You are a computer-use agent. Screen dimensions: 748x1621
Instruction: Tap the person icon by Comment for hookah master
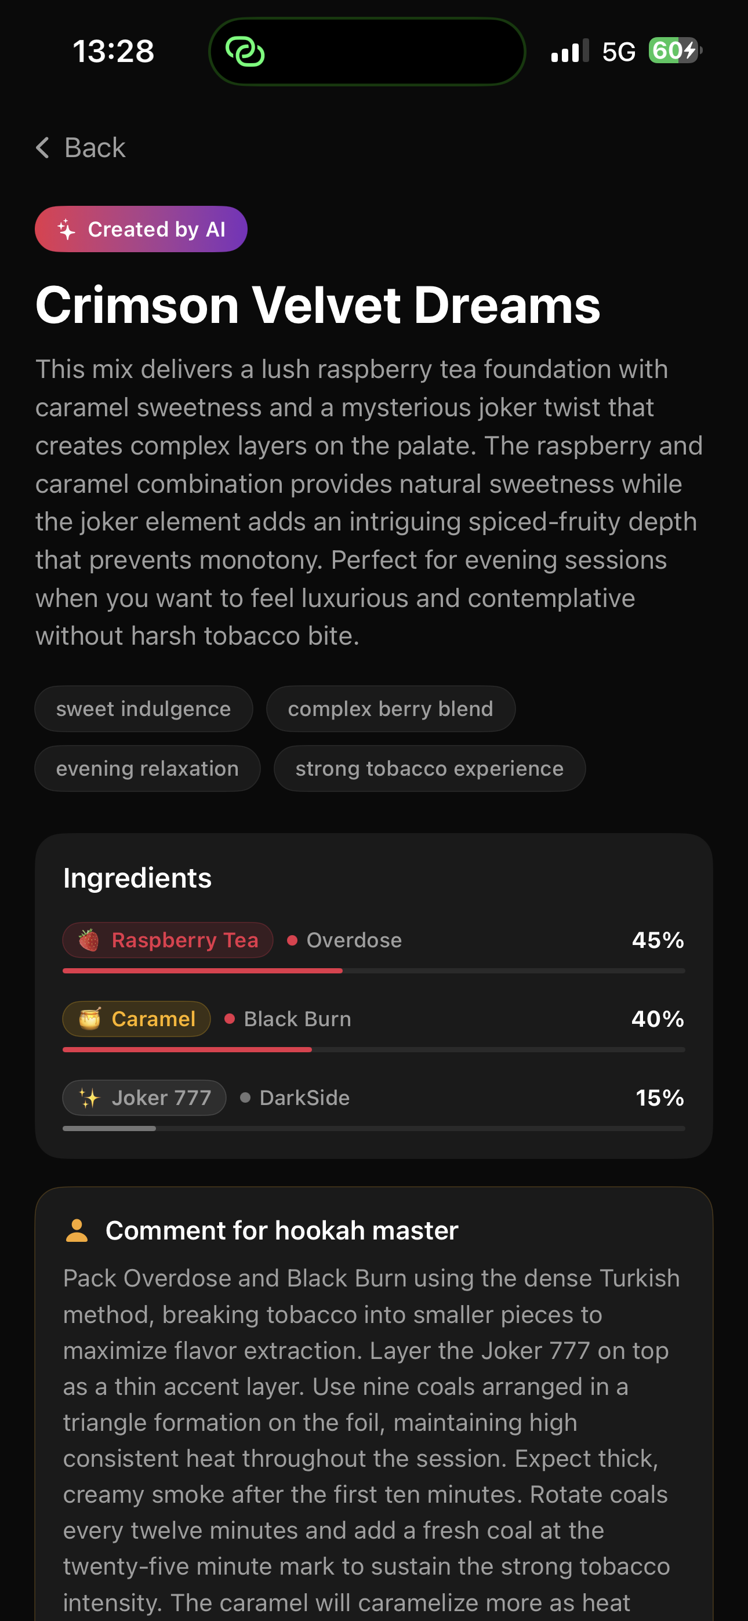coord(77,1230)
